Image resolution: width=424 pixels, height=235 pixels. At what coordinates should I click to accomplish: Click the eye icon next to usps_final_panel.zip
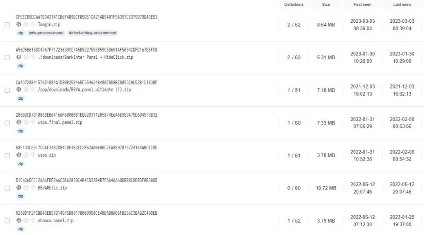point(19,122)
